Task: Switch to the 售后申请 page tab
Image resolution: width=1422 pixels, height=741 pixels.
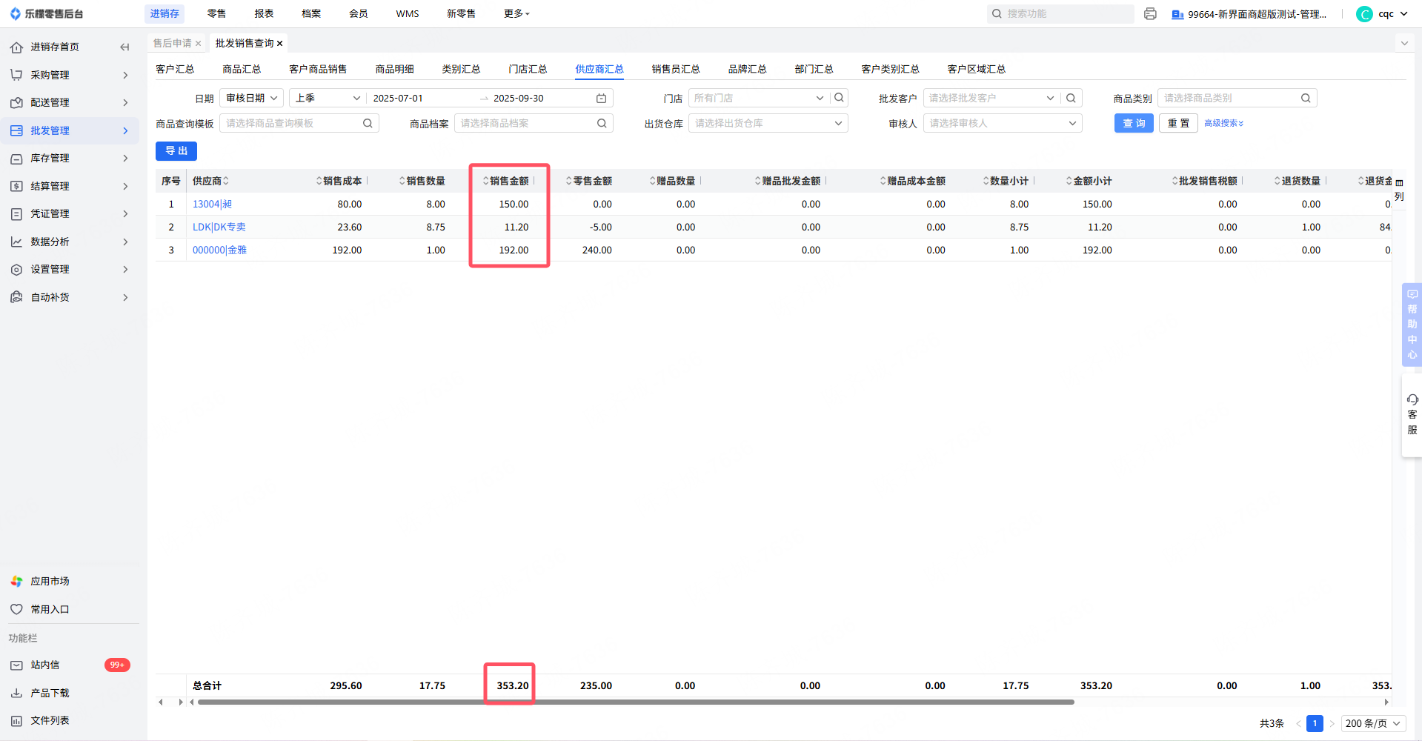Action: coord(172,44)
